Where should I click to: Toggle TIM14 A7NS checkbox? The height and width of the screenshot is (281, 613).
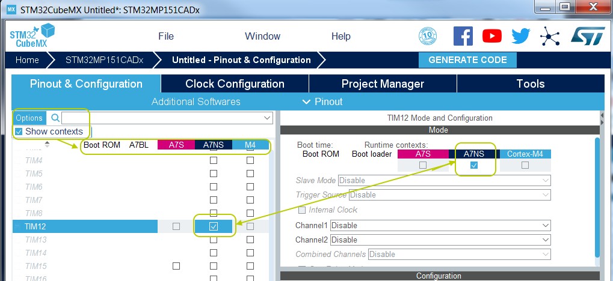(x=214, y=253)
